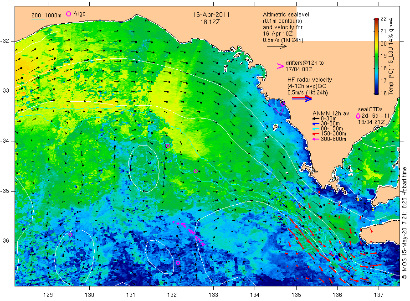
Task: Click the longitude label 129
Action: click(x=48, y=295)
